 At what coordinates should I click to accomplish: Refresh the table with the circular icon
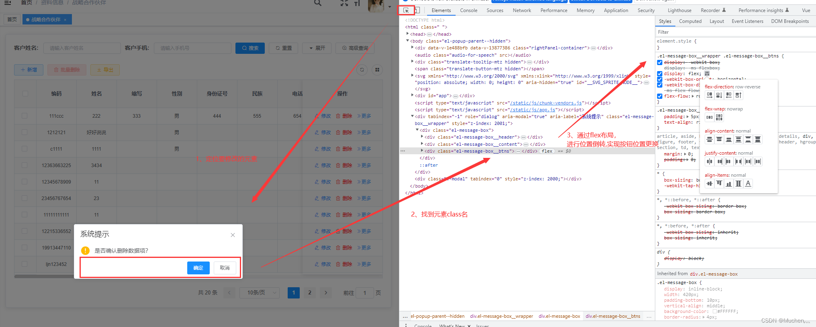click(x=362, y=70)
